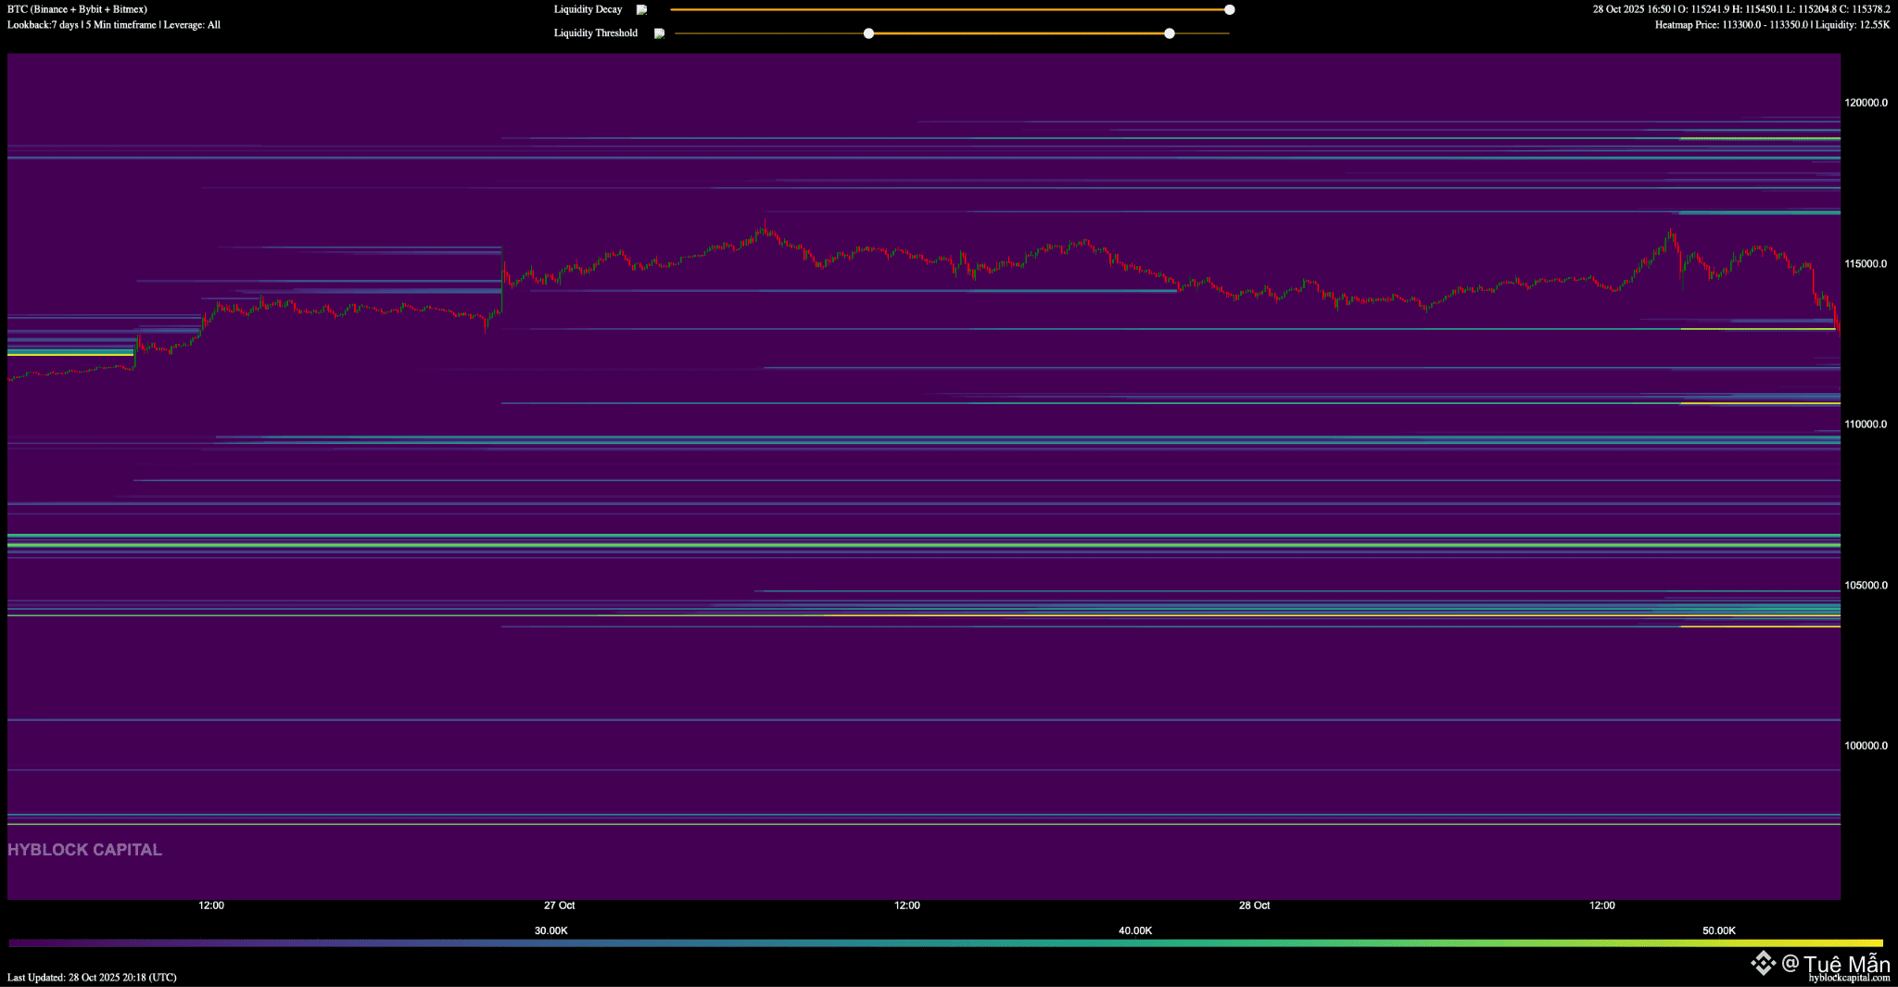Click the @ Tuệ Mẫn username text
This screenshot has width=1898, height=987.
[x=1835, y=964]
